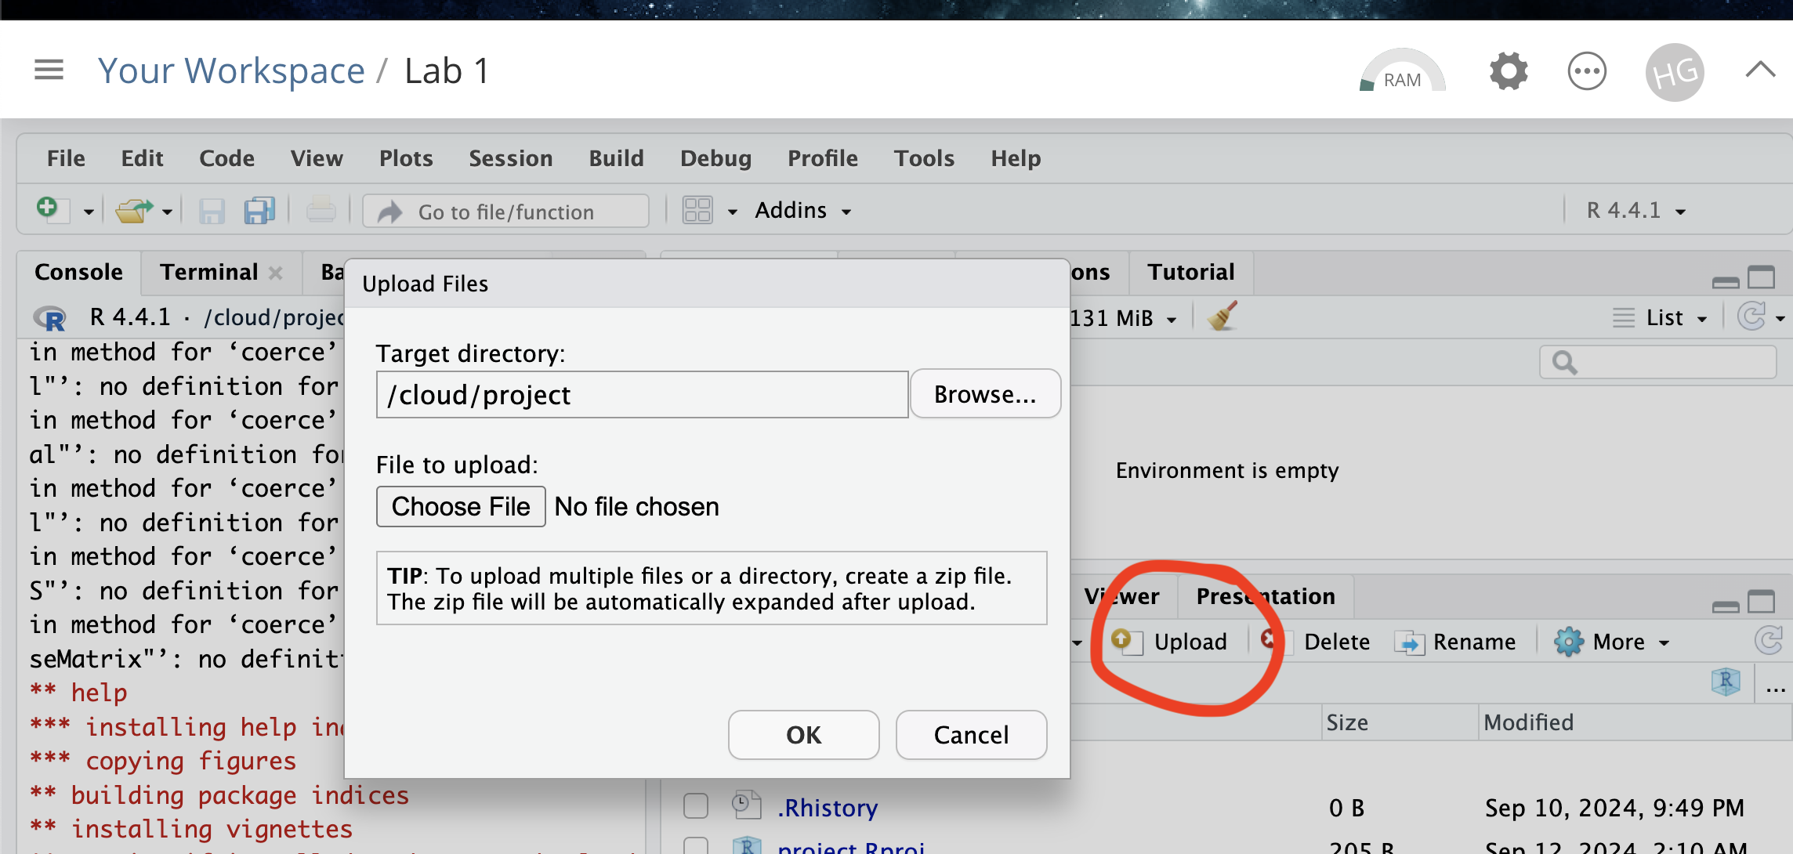This screenshot has height=854, width=1793.
Task: Click the open folder icon
Action: point(134,211)
